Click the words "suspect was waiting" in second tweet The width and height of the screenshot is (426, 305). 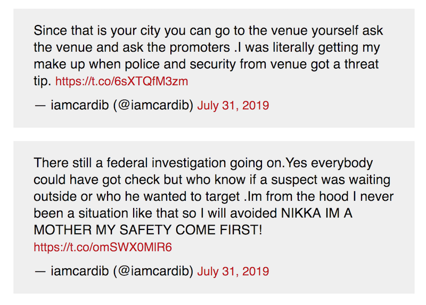point(338,179)
